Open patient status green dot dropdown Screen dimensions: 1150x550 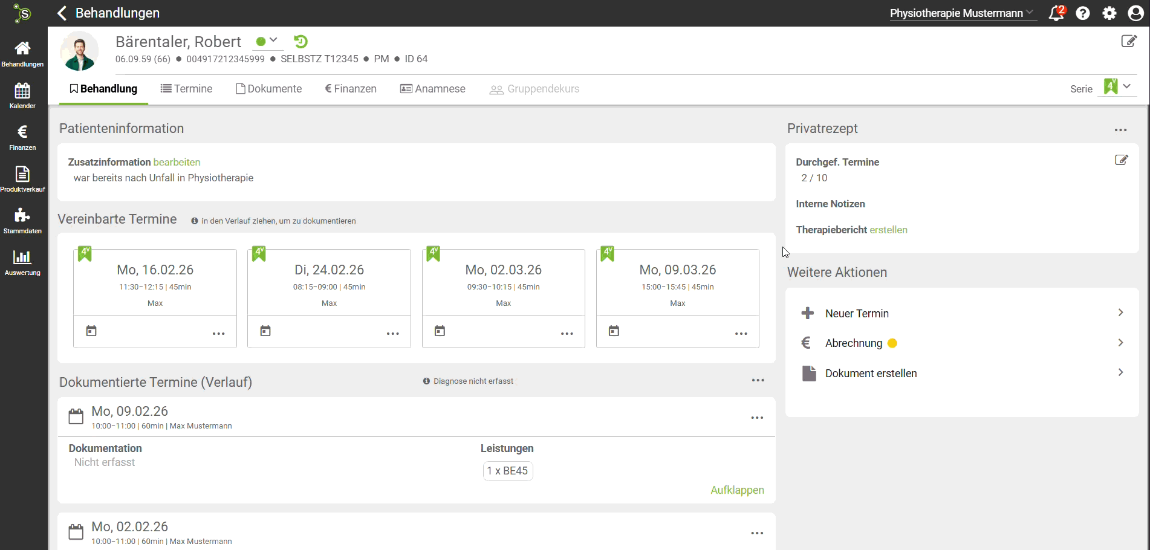point(267,41)
